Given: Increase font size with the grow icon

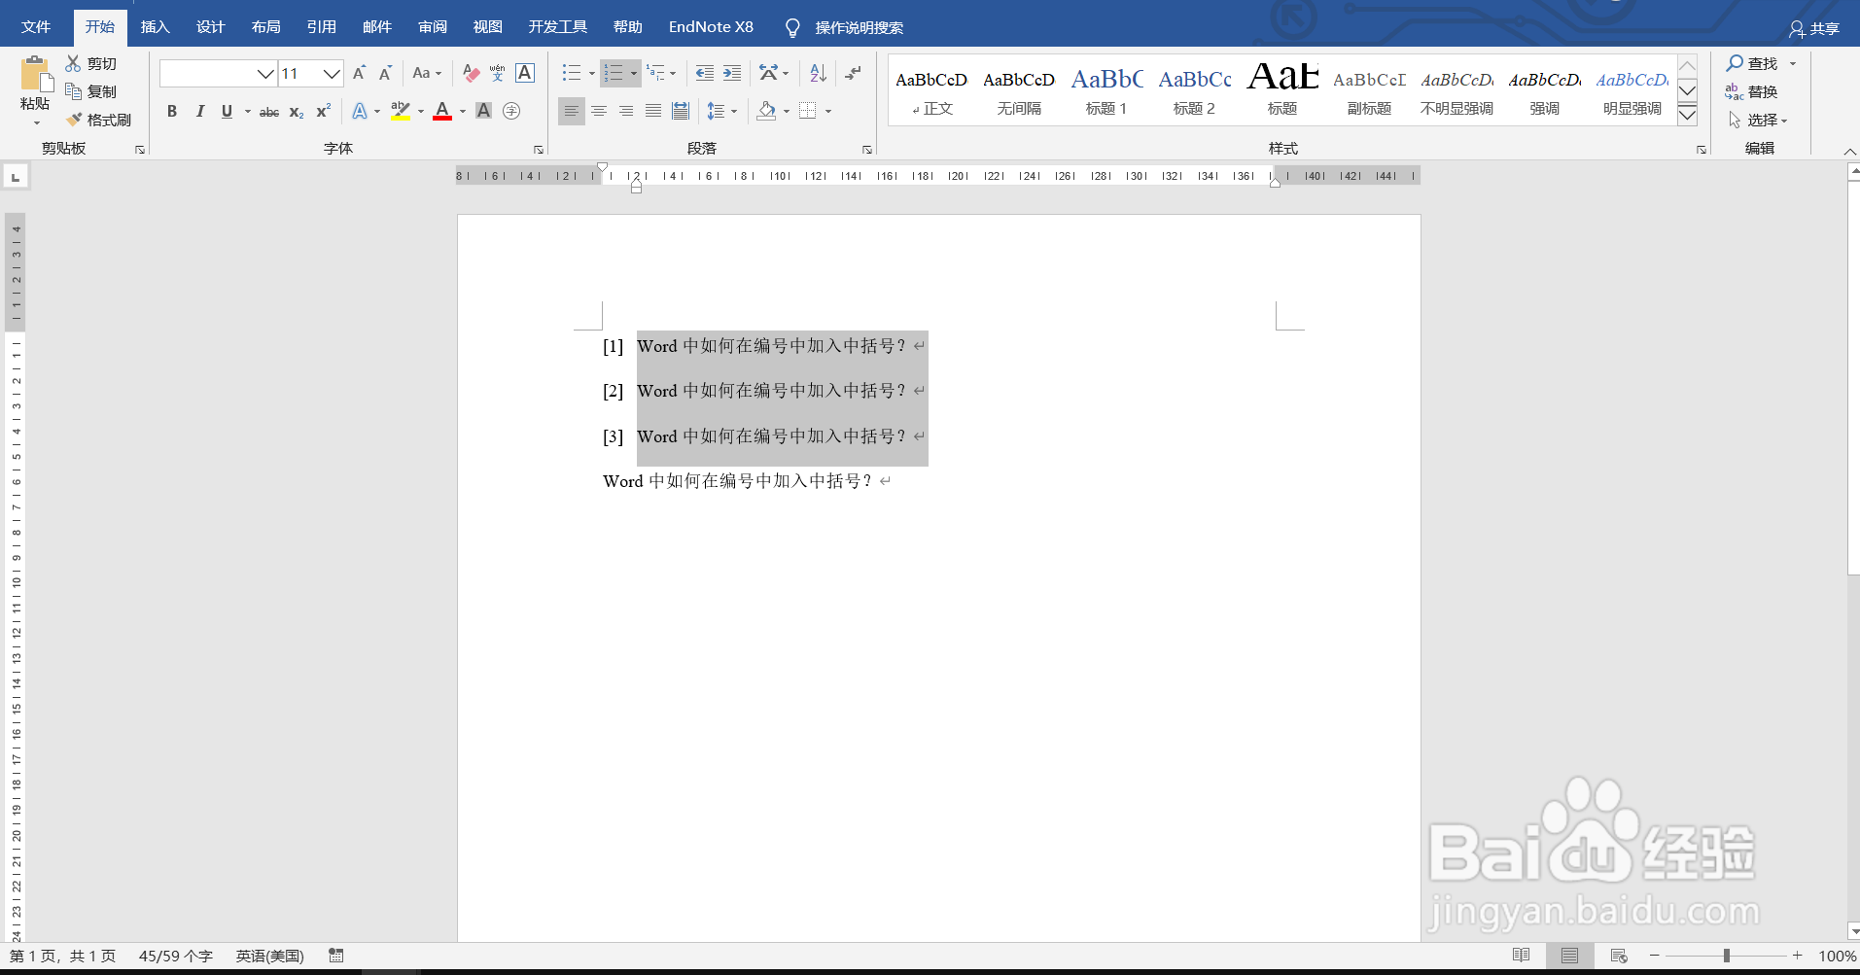Looking at the screenshot, I should tap(360, 73).
